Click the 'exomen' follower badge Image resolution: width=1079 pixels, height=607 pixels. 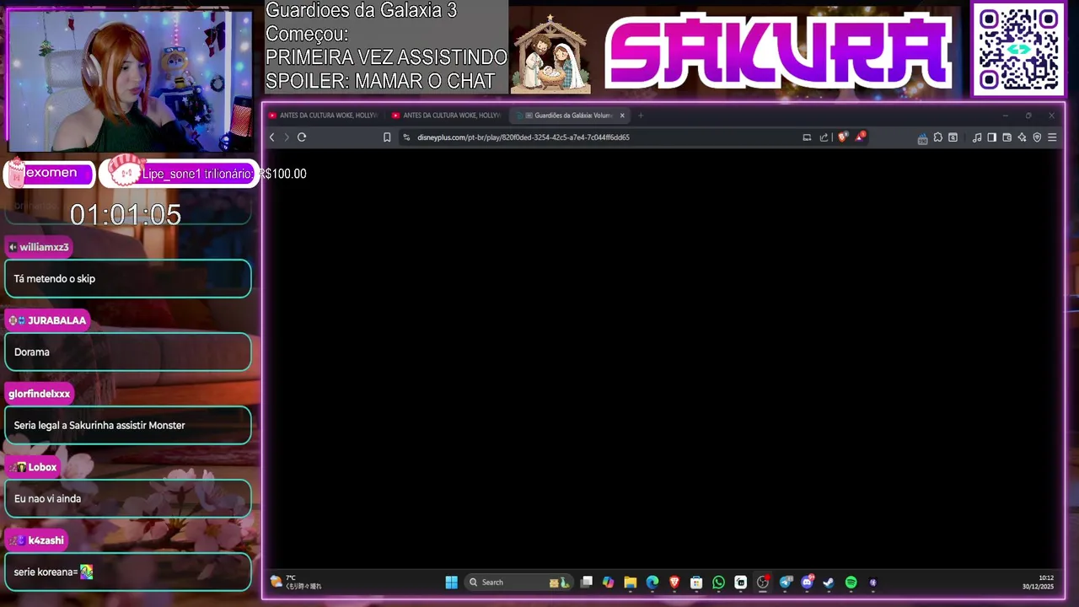click(x=50, y=173)
